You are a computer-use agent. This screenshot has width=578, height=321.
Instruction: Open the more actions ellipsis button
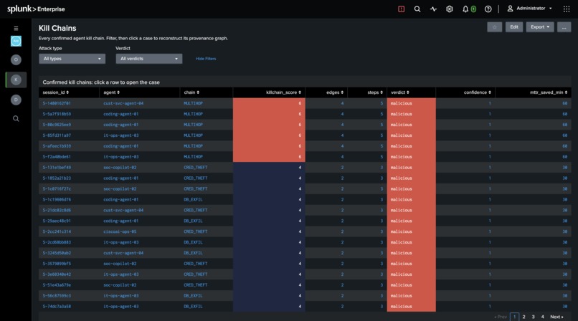[x=564, y=27]
